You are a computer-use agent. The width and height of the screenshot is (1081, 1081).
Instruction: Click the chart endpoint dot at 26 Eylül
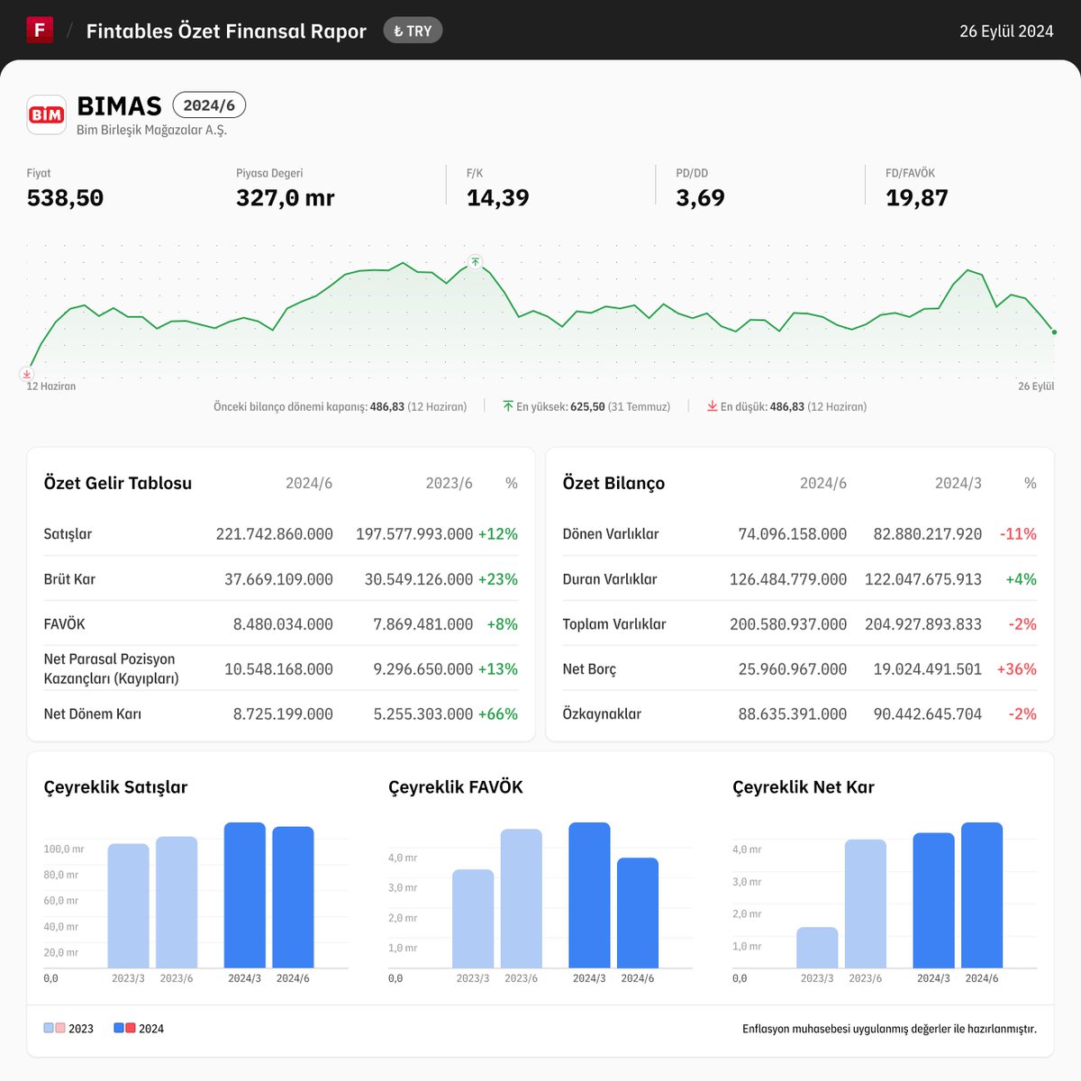point(1054,332)
